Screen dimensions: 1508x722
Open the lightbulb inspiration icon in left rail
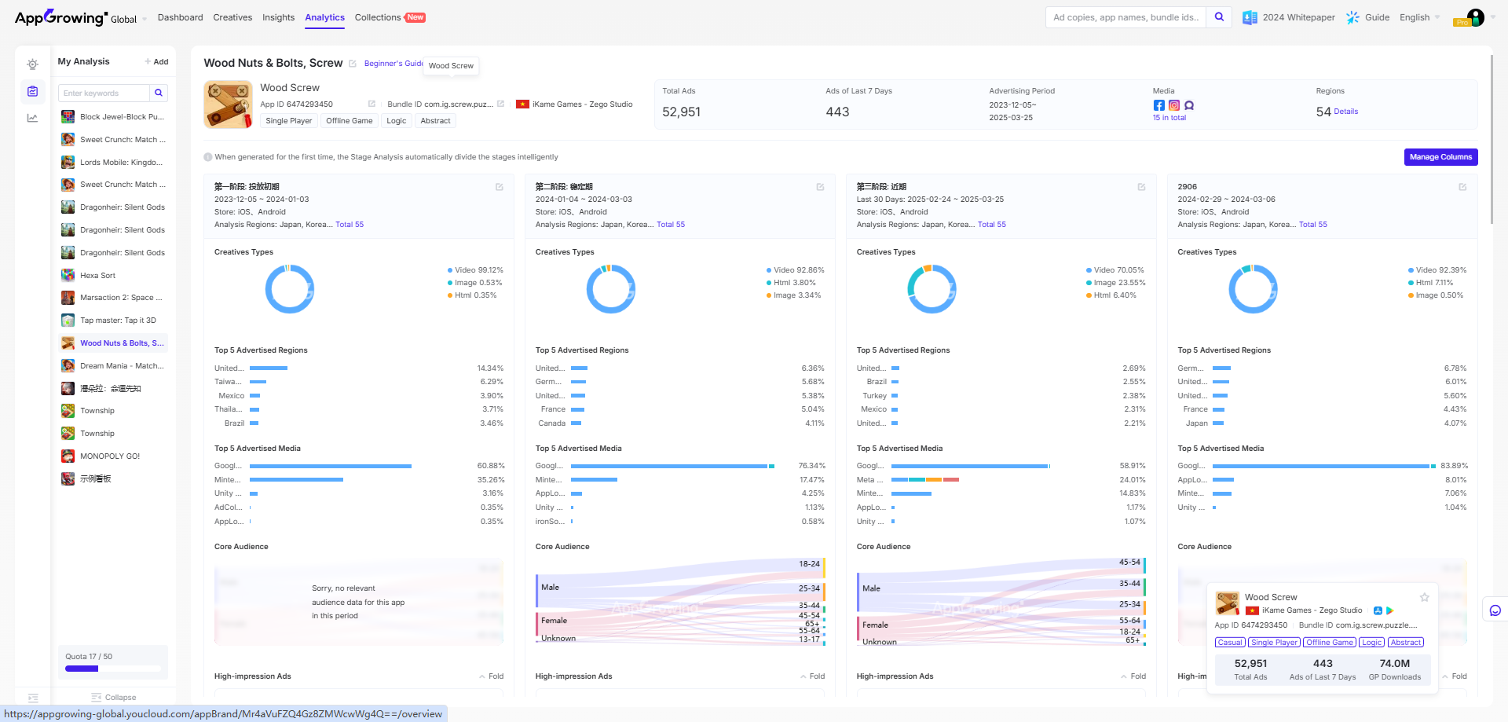tap(32, 64)
